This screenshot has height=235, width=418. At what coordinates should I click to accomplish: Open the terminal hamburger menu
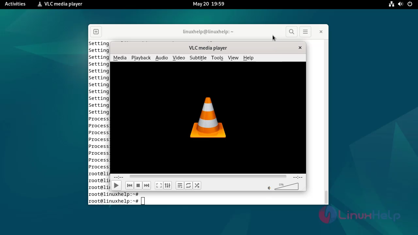(x=305, y=32)
